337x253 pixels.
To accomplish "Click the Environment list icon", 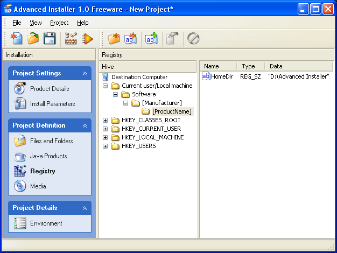I will (x=20, y=223).
